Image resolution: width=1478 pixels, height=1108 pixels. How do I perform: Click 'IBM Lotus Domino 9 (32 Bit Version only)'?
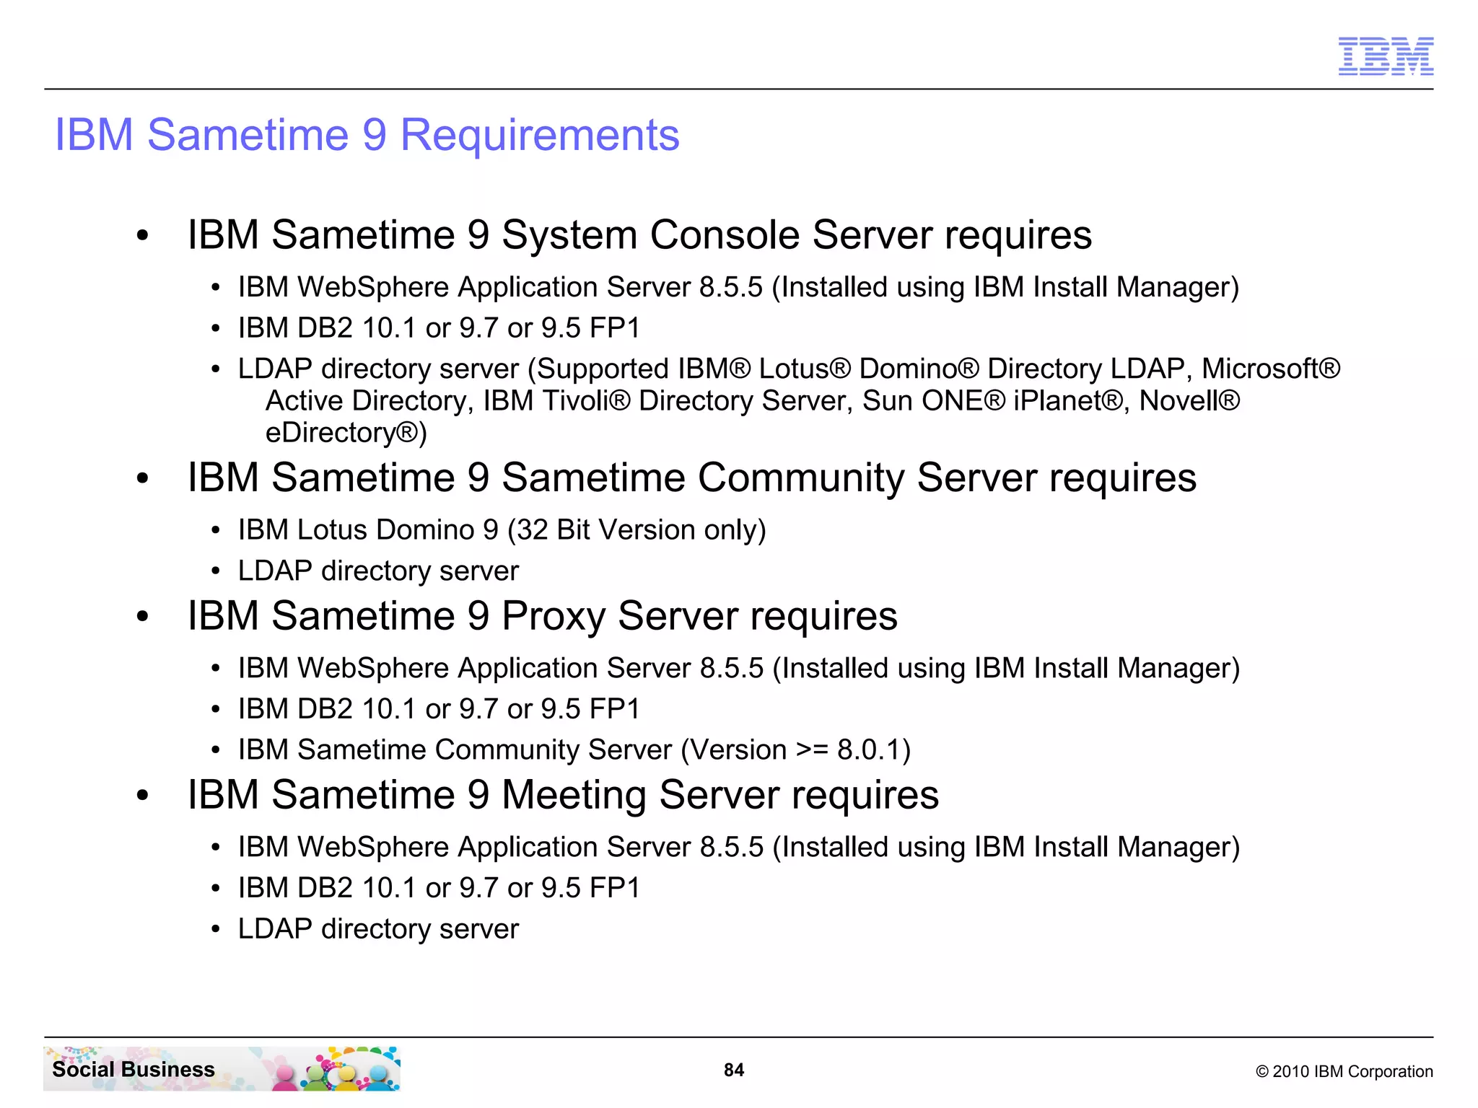point(502,530)
